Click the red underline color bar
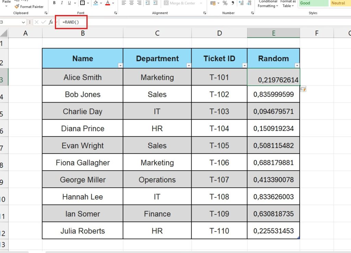This screenshot has width=351, height=253. point(108,5)
